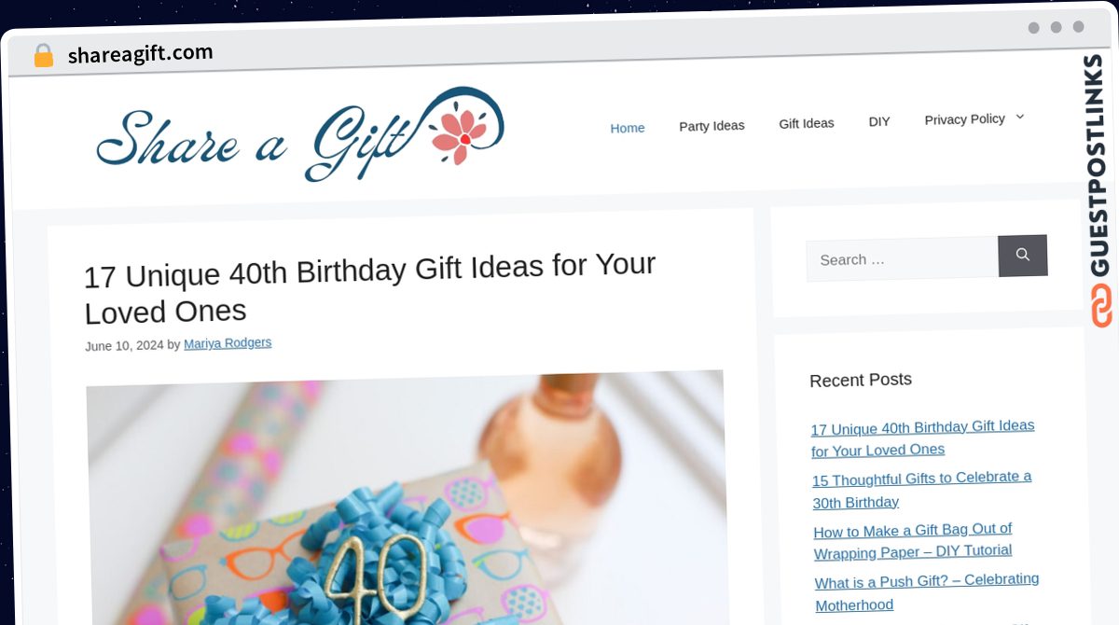Screen dimensions: 1119x625
Task: Open the Gift Bag DIY Tutorial post
Action: click(913, 541)
